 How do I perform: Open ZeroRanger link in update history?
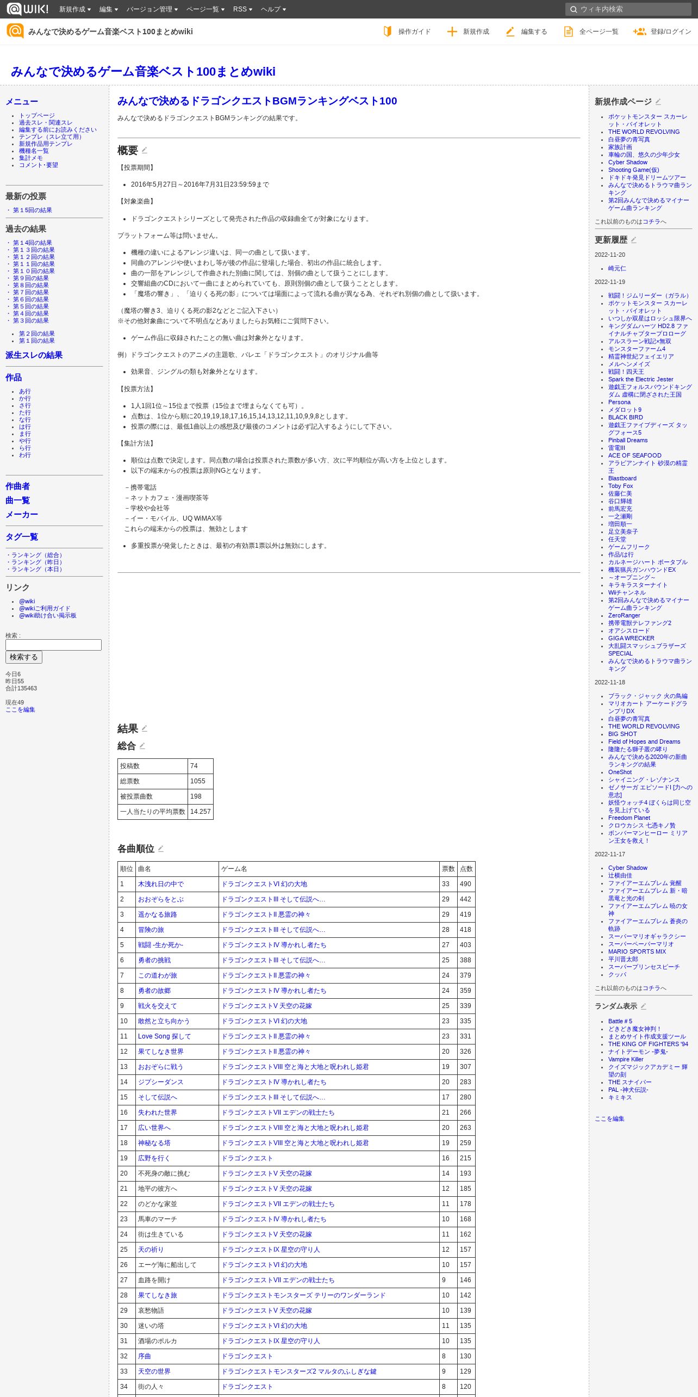point(624,615)
